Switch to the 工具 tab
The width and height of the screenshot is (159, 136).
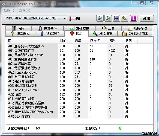(x=108, y=28)
